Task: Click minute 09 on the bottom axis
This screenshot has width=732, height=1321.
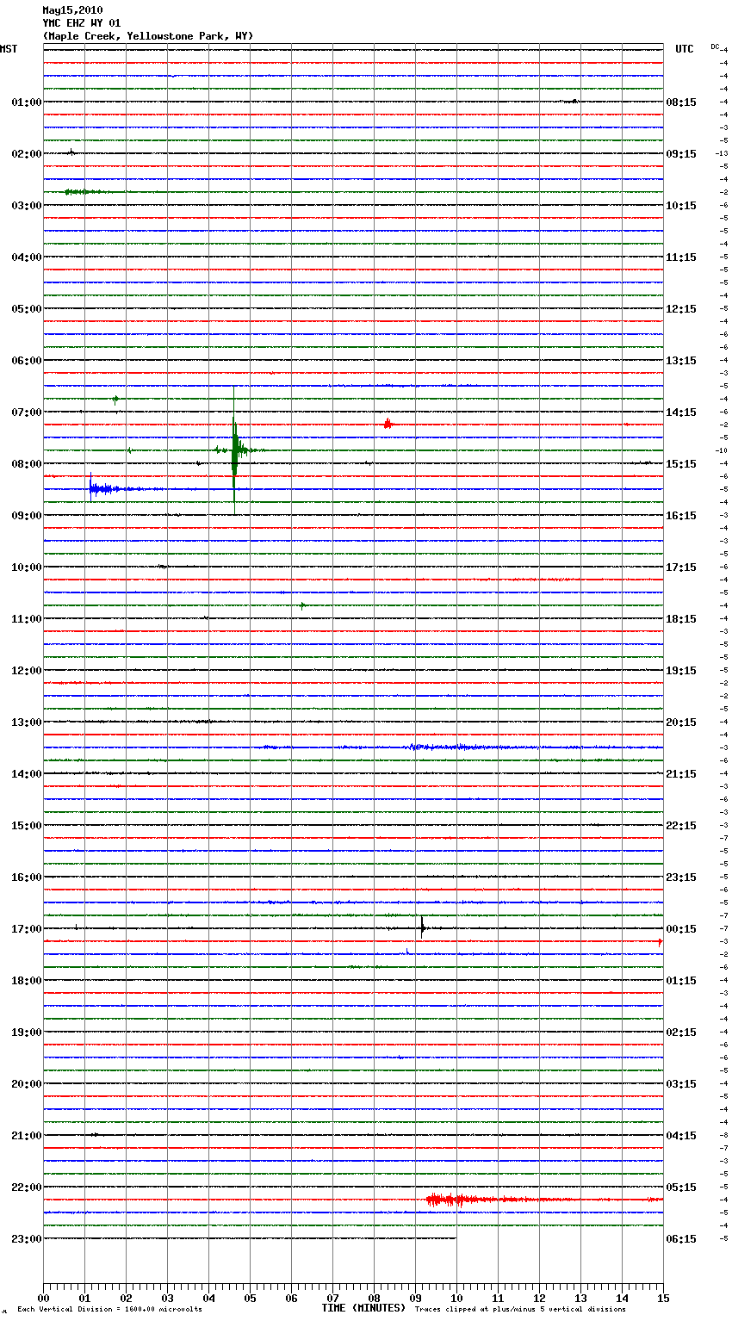Action: click(x=415, y=1298)
